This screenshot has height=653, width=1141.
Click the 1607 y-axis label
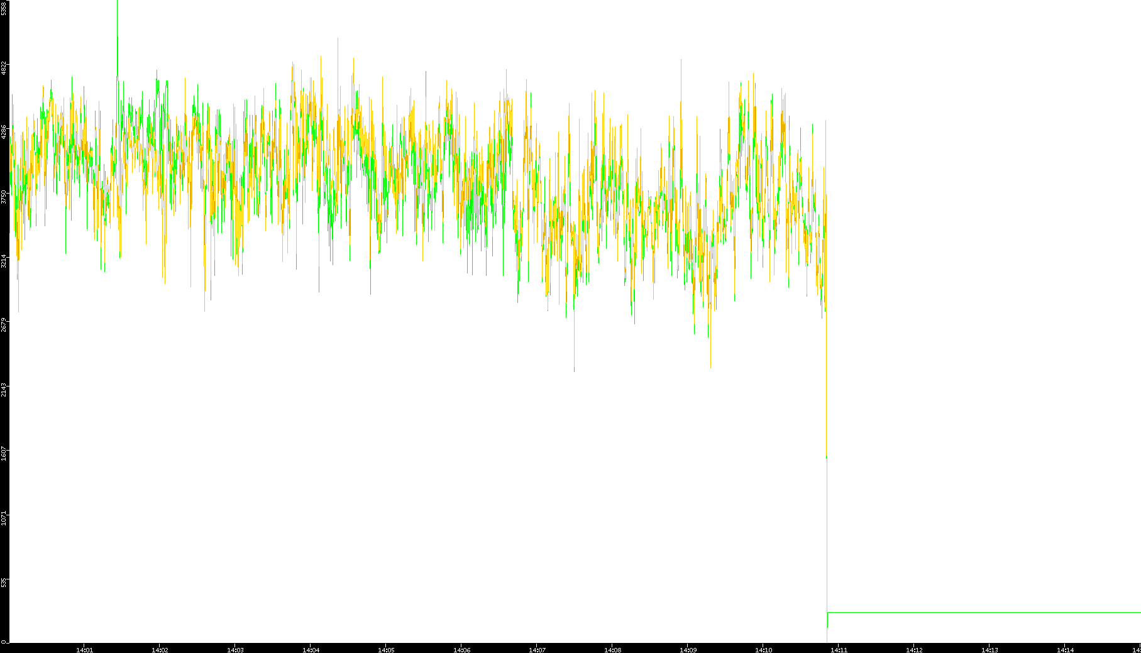click(x=4, y=453)
